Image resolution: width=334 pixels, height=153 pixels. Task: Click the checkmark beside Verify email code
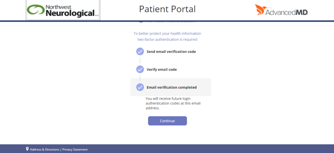tap(140, 69)
